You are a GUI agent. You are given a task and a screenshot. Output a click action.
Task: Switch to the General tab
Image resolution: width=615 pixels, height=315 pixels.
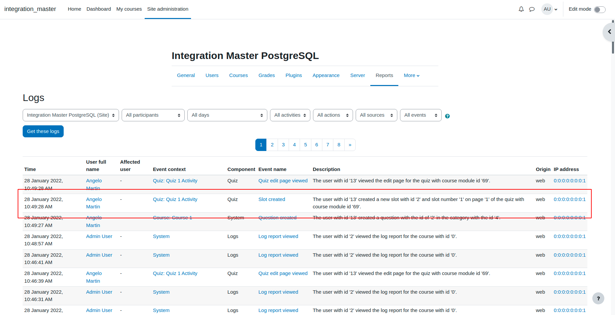[186, 75]
